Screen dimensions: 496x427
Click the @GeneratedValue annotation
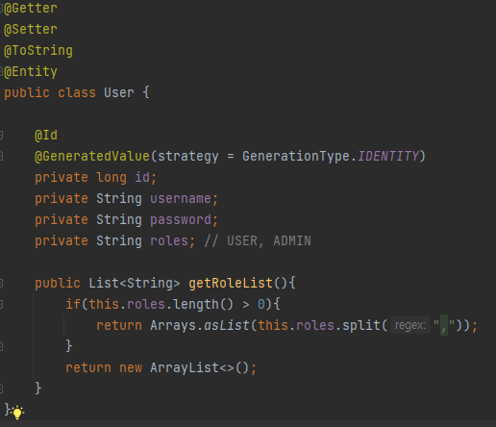click(92, 156)
